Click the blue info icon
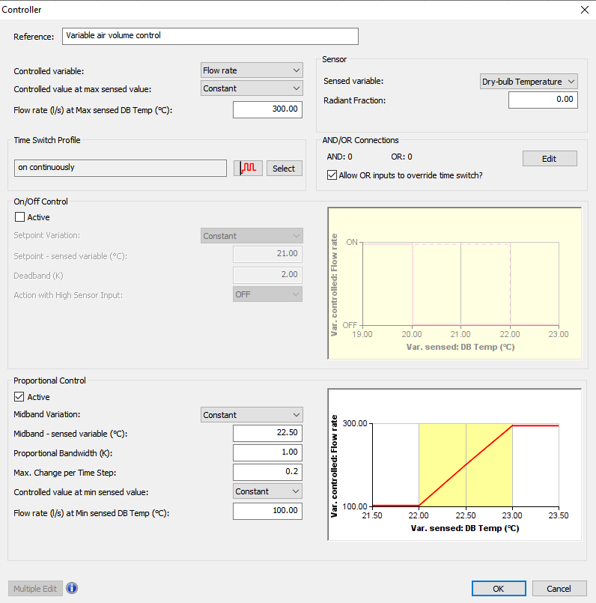 [x=72, y=588]
